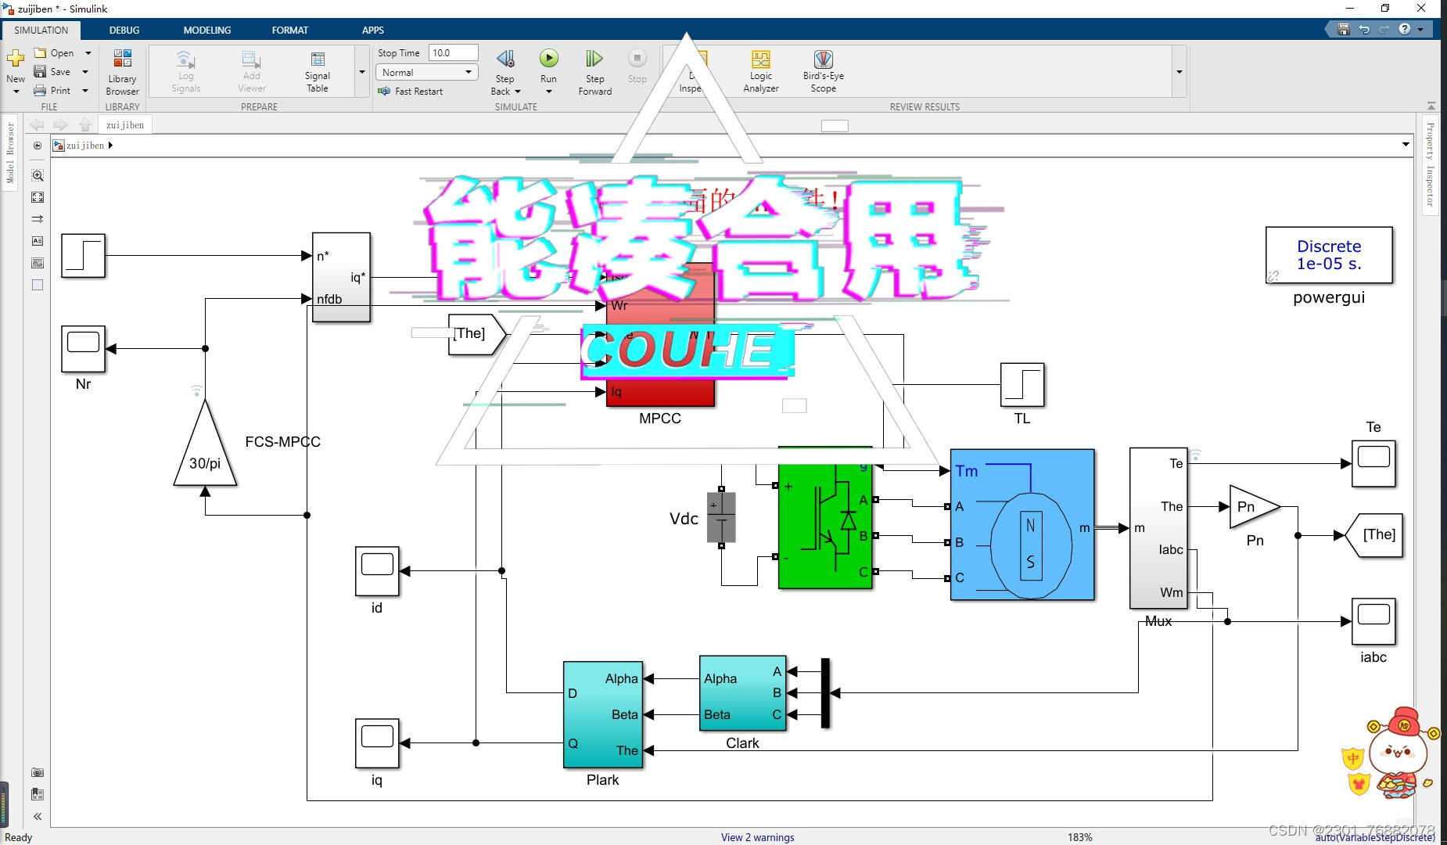Click the screenshot camera icon in palette
The image size is (1447, 845).
coord(38,772)
